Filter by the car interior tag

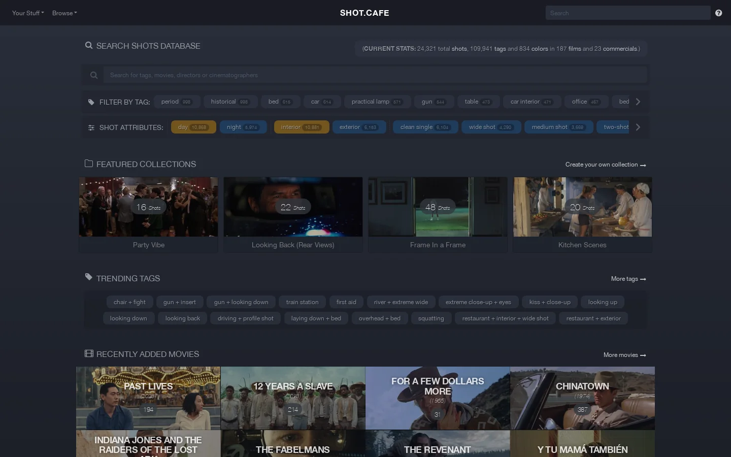pos(532,102)
